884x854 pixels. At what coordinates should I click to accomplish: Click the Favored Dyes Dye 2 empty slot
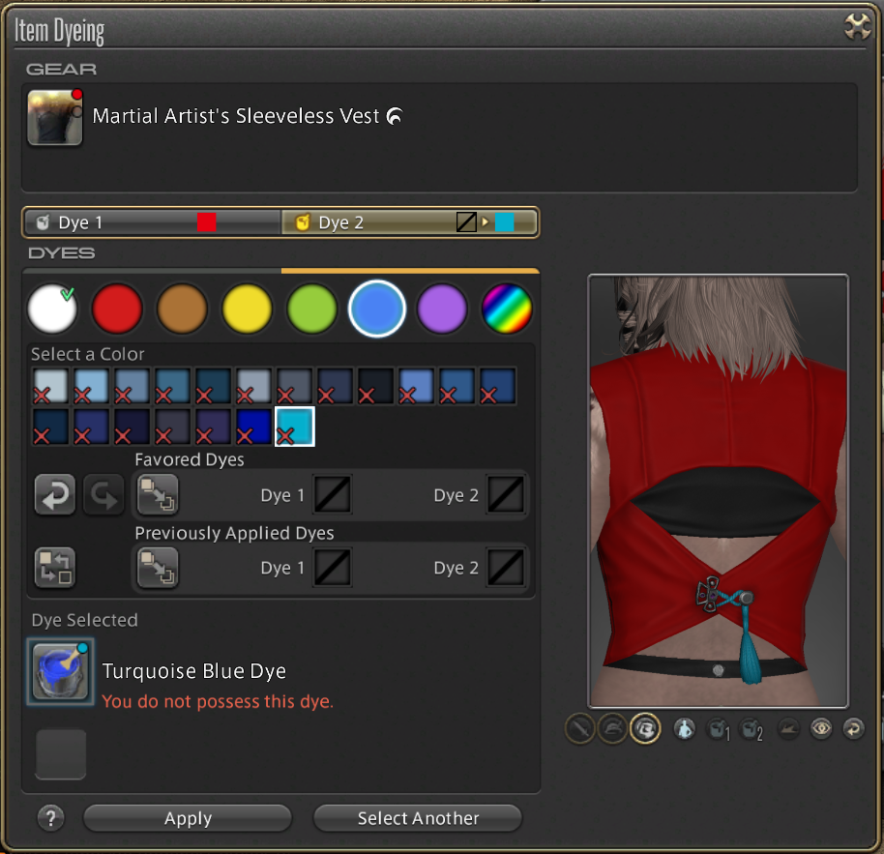click(506, 494)
